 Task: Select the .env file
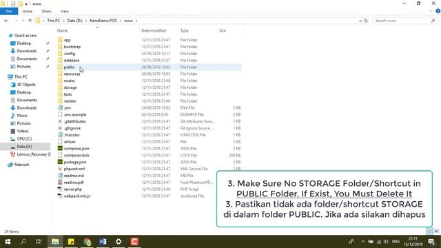(68, 107)
